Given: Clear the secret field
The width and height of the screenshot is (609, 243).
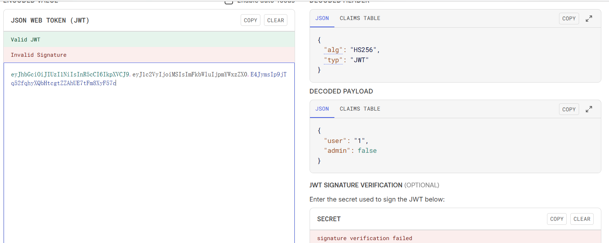Looking at the screenshot, I should tap(582, 219).
